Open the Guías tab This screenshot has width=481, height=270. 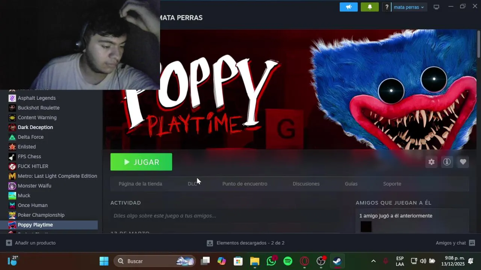351,184
